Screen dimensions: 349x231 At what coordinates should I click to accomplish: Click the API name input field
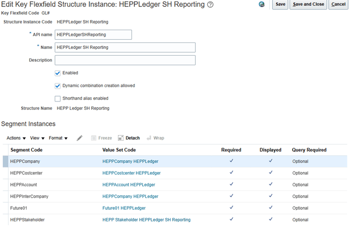(93, 35)
